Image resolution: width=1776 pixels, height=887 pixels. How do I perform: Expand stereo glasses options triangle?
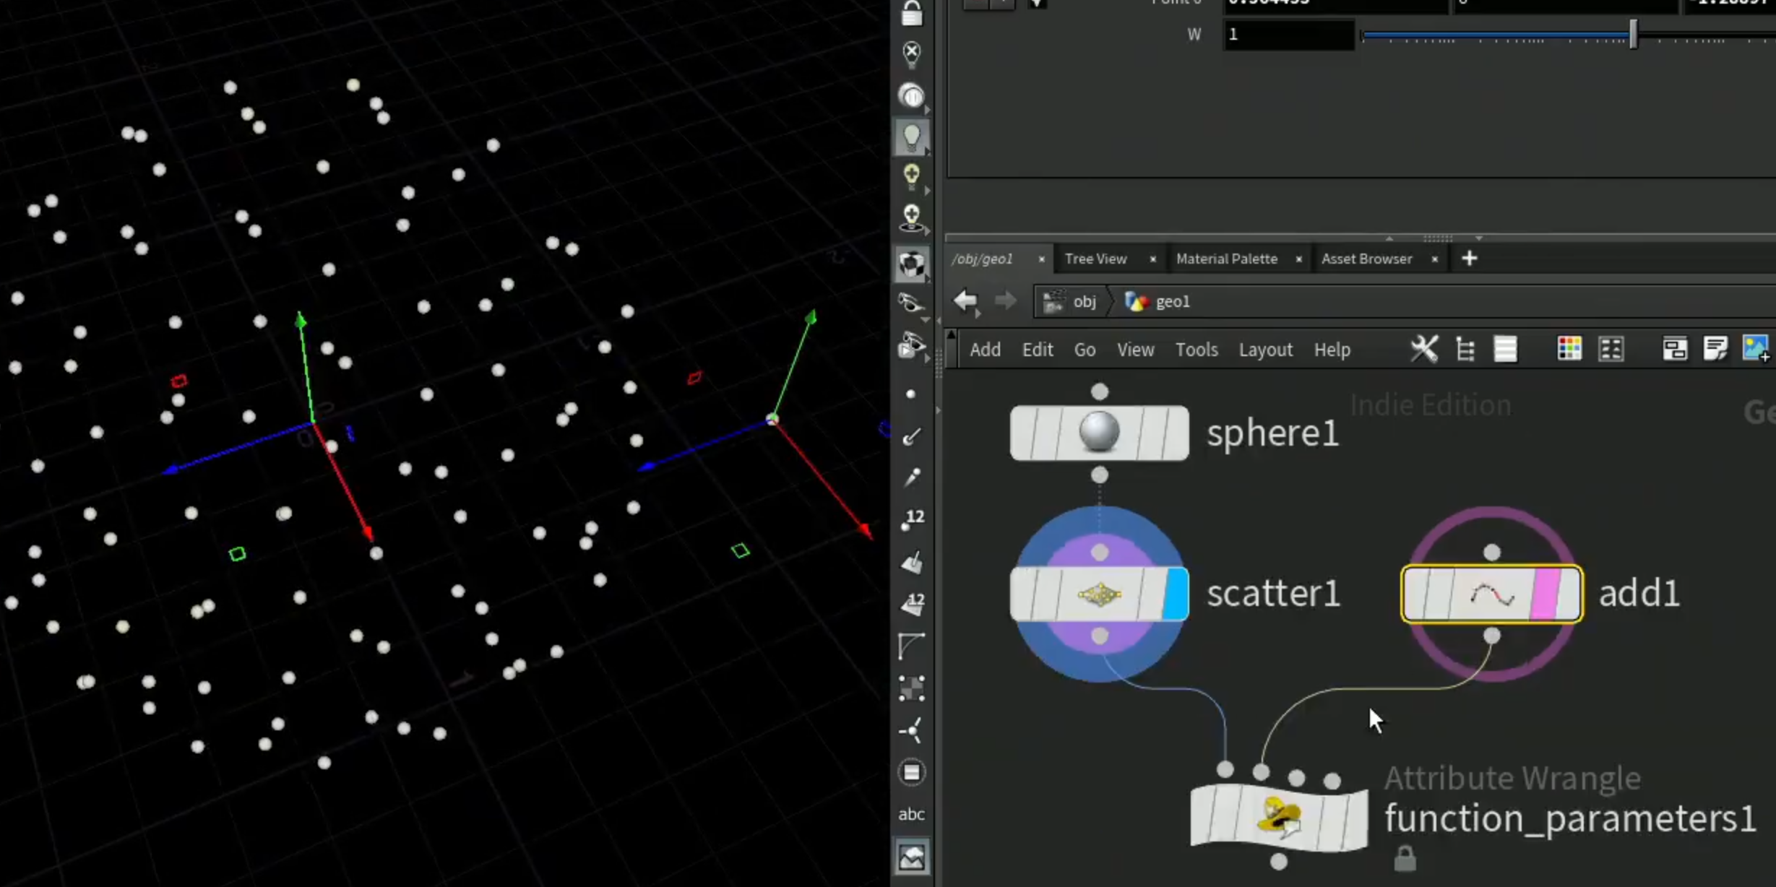tap(925, 320)
